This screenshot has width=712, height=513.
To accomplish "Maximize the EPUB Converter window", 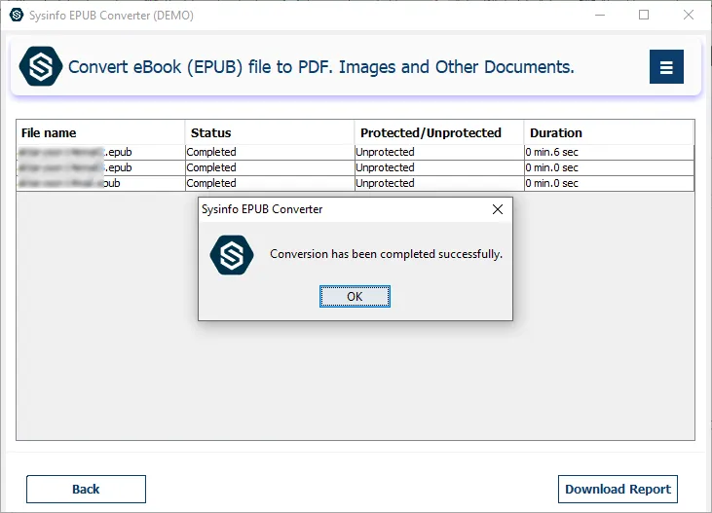I will (x=644, y=15).
